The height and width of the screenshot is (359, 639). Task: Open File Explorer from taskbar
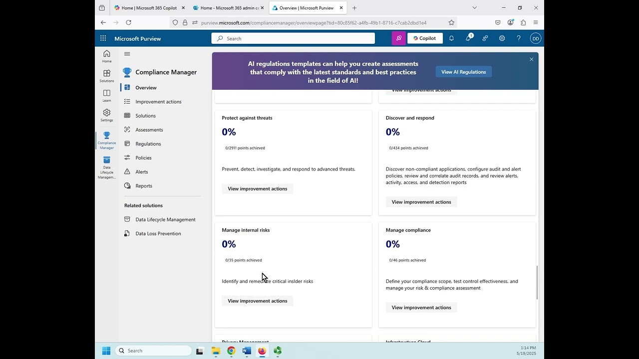pyautogui.click(x=216, y=351)
